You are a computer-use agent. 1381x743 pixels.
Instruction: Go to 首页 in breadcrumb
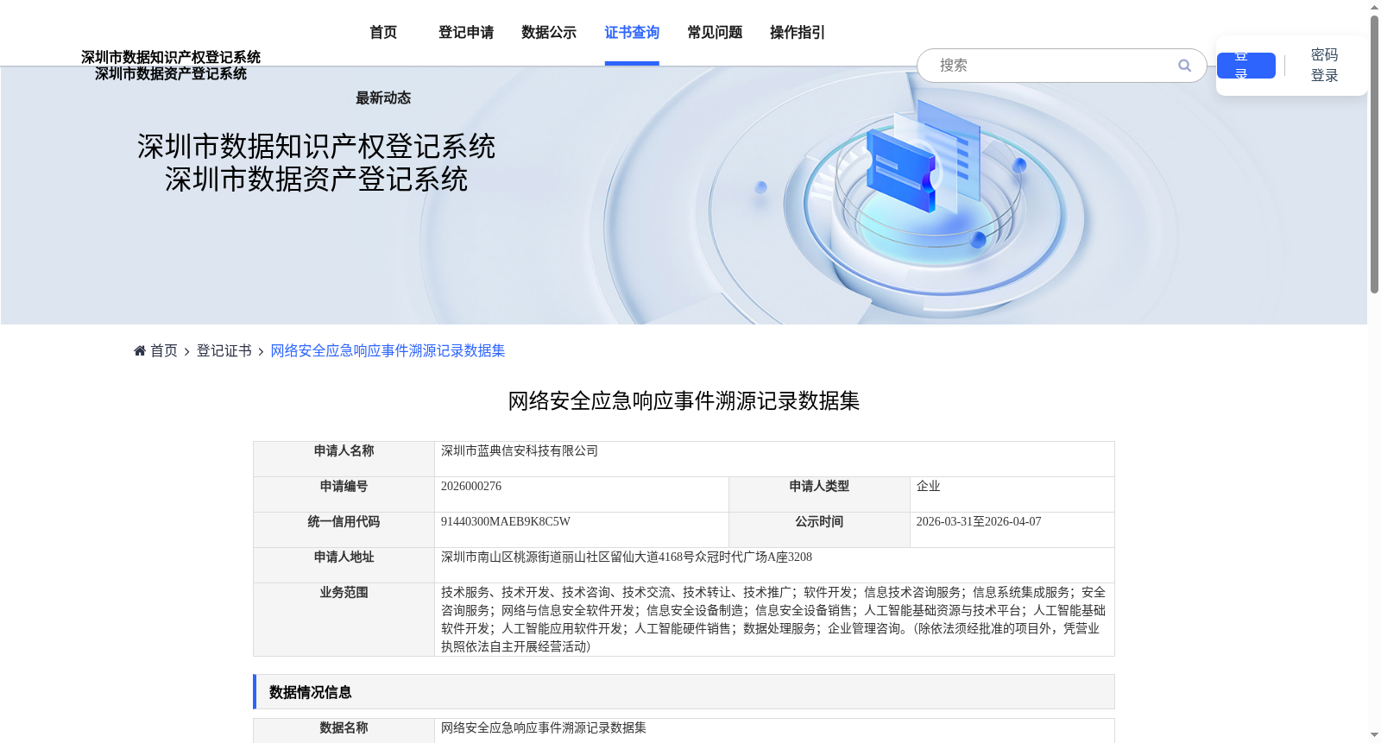pos(164,350)
